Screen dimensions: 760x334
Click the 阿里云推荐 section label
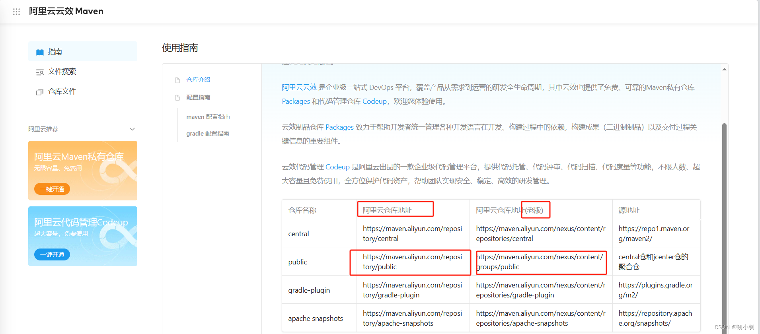[43, 129]
